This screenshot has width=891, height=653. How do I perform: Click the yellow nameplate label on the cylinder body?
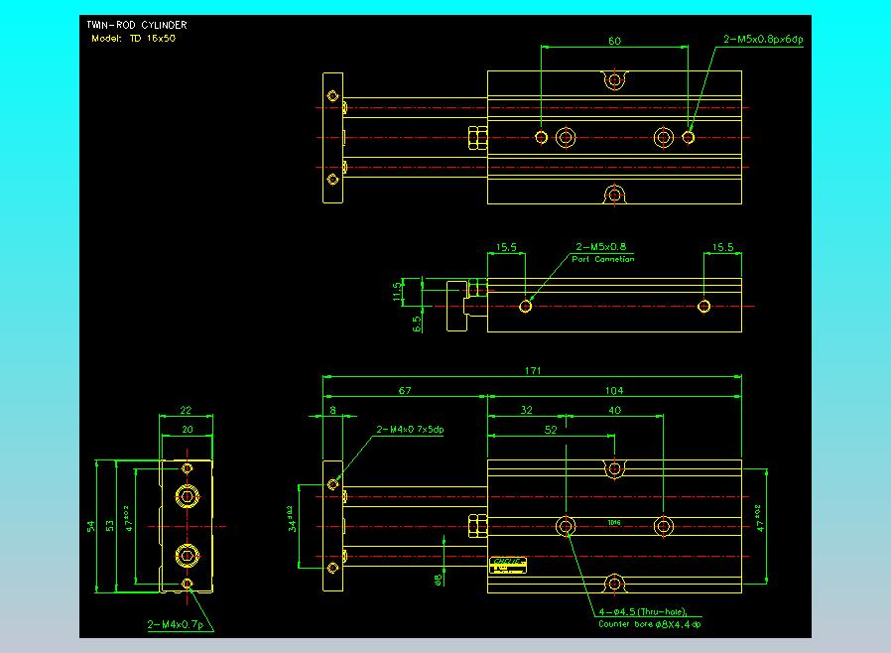click(x=508, y=566)
